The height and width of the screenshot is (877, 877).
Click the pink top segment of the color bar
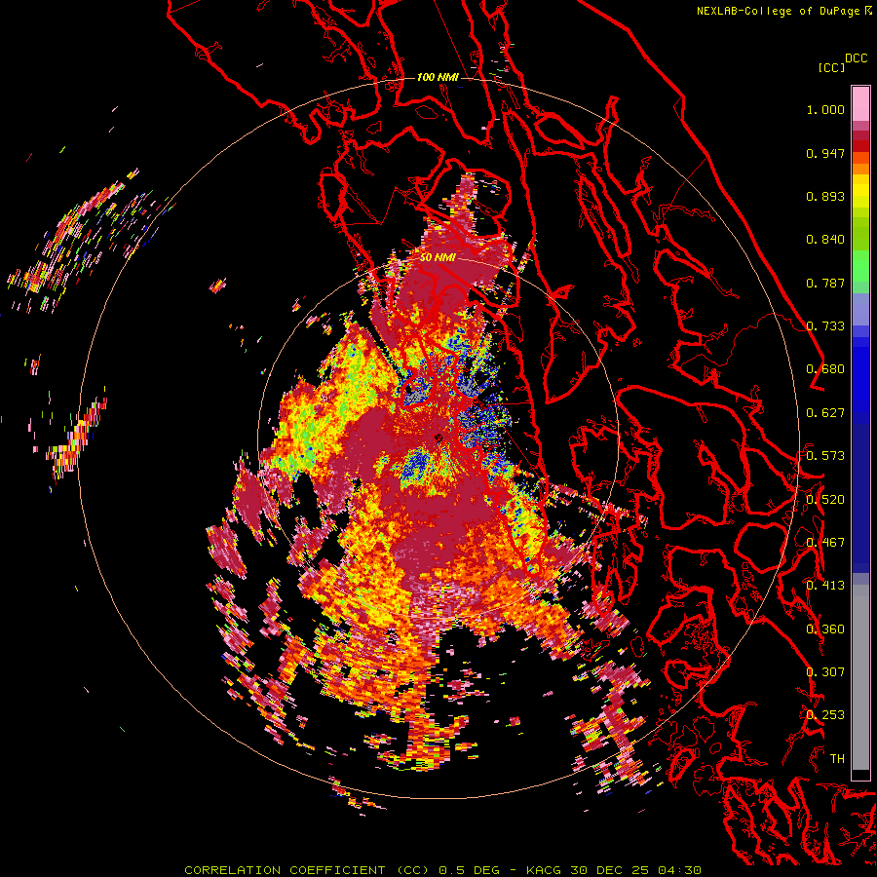tap(860, 103)
